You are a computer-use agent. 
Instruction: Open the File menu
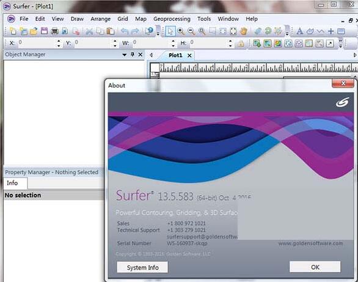pos(24,19)
